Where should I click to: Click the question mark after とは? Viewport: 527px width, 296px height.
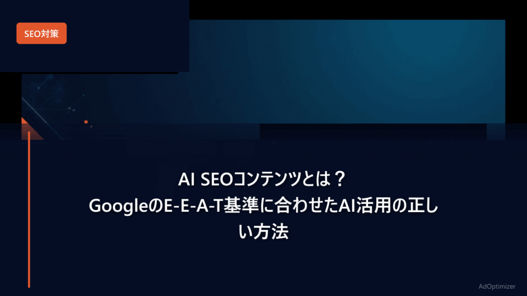coord(340,179)
